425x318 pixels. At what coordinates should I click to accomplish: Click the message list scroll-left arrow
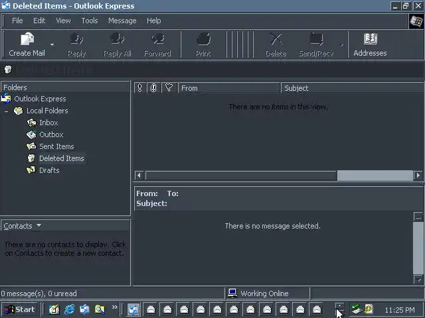point(139,175)
